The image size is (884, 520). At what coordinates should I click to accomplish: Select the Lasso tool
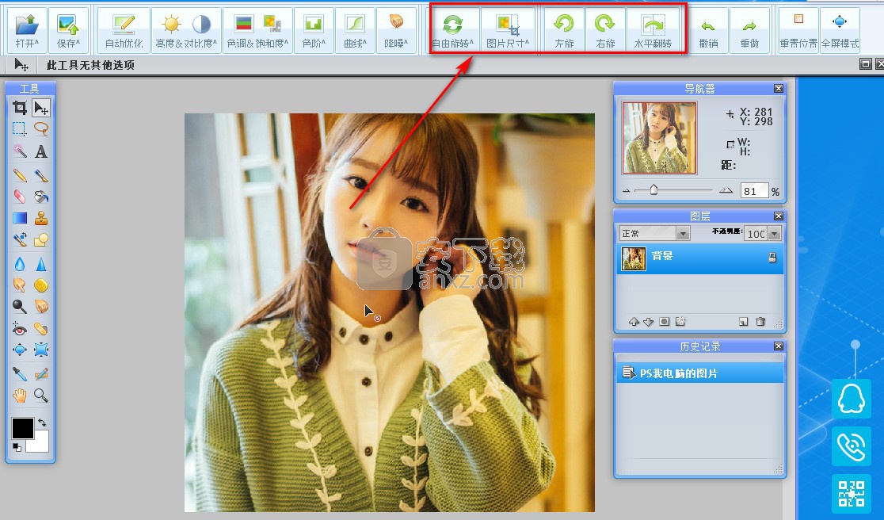pyautogui.click(x=41, y=128)
